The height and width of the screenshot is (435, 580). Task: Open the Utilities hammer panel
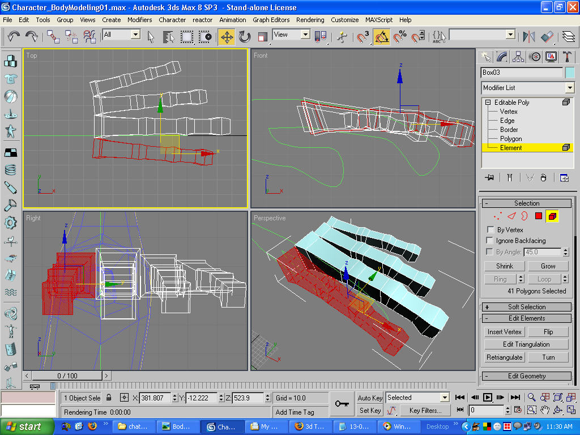(567, 57)
